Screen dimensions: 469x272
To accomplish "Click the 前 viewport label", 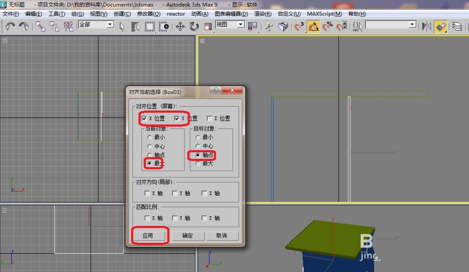I will tap(203, 41).
